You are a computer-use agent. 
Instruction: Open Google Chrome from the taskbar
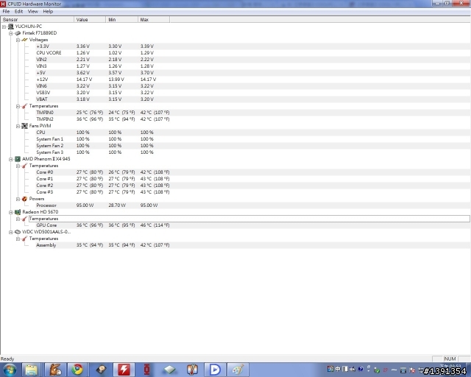coord(77,370)
